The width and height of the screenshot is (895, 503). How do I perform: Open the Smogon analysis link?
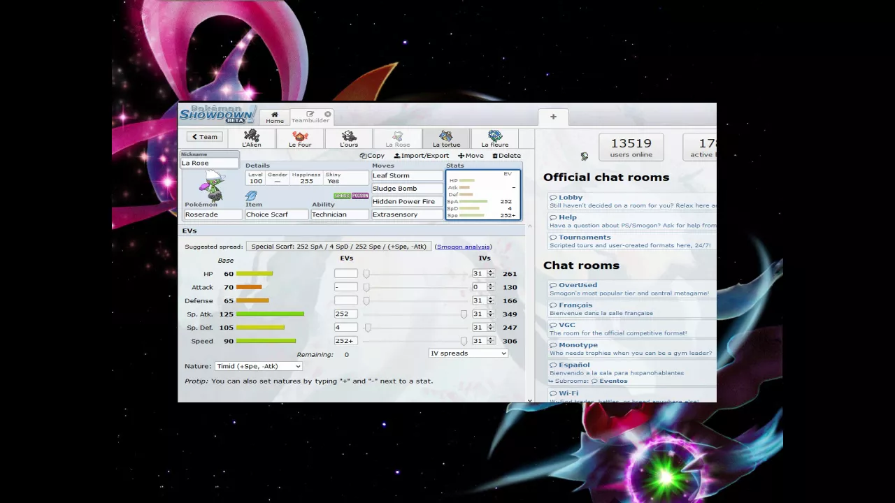(x=463, y=247)
